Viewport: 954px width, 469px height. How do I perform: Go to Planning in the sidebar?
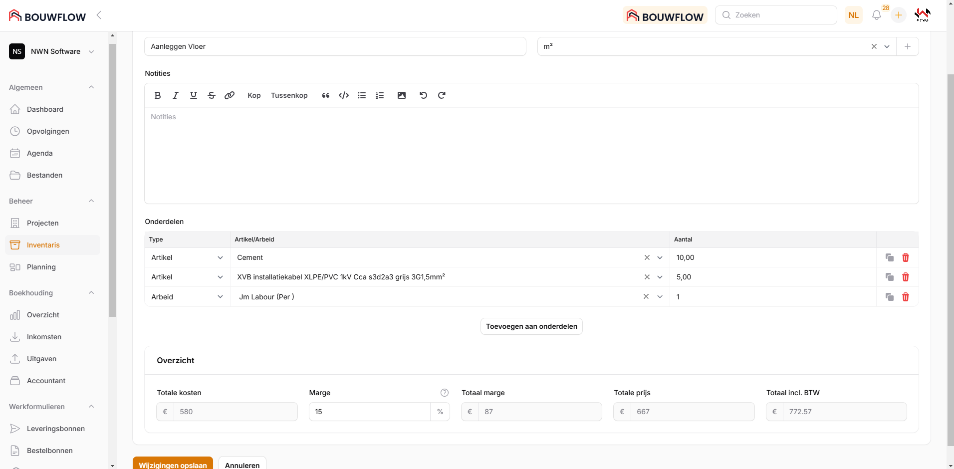[x=41, y=267]
